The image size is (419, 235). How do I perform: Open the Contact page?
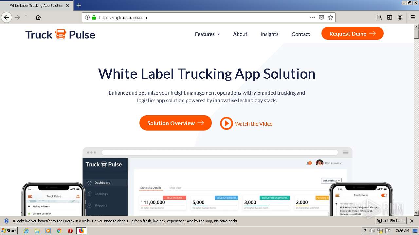tap(301, 34)
